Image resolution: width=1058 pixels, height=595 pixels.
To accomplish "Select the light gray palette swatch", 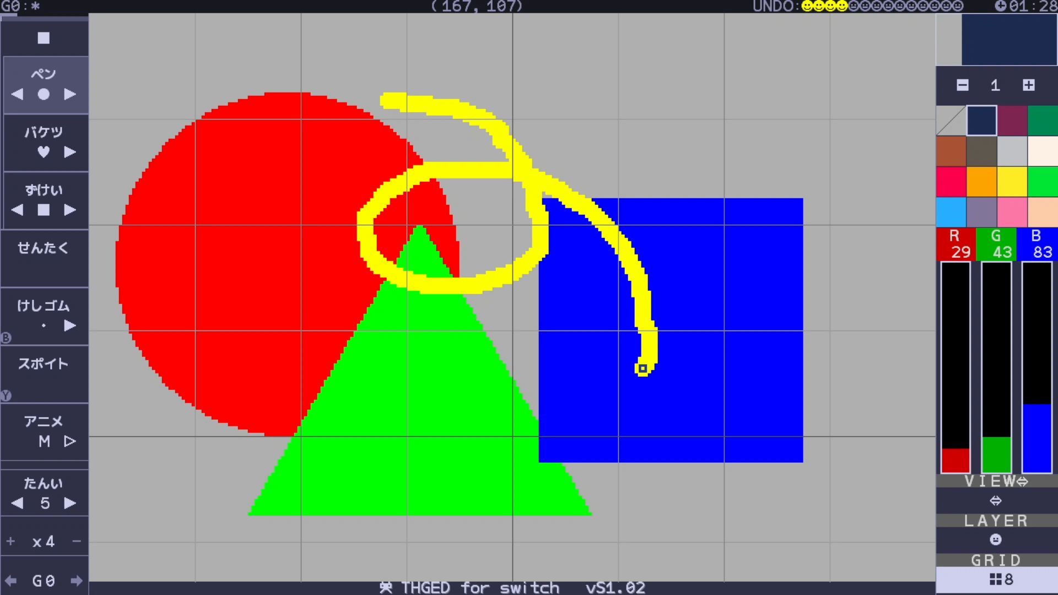I will click(x=1012, y=151).
